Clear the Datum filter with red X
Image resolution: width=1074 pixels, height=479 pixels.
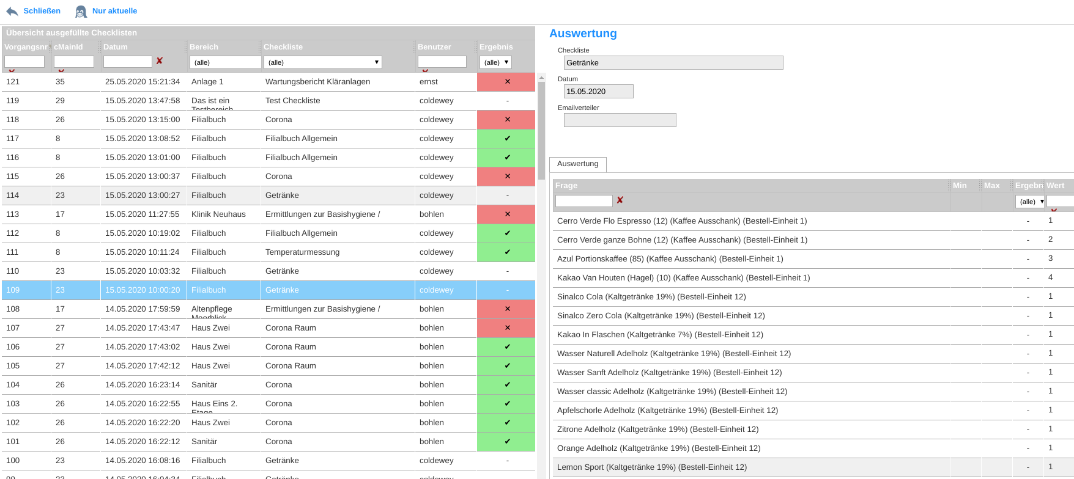click(160, 61)
